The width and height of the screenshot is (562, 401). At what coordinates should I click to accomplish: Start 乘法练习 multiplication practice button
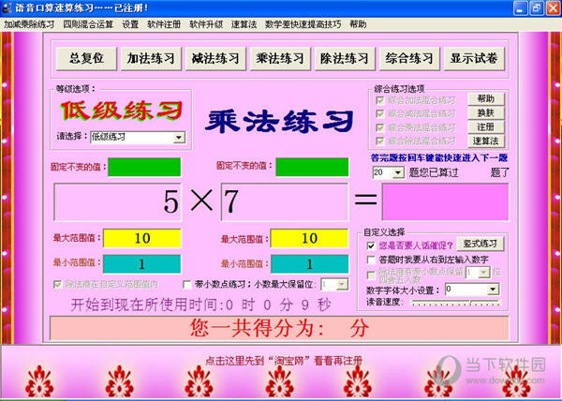[280, 58]
